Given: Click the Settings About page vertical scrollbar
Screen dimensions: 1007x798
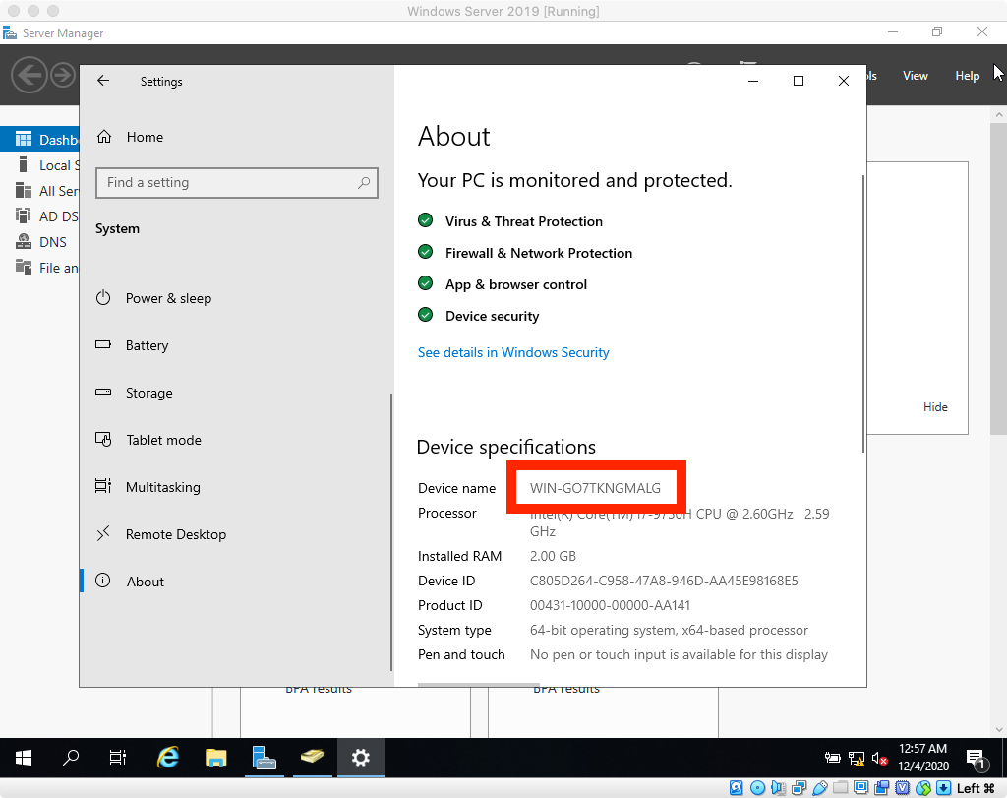Looking at the screenshot, I should [863, 314].
